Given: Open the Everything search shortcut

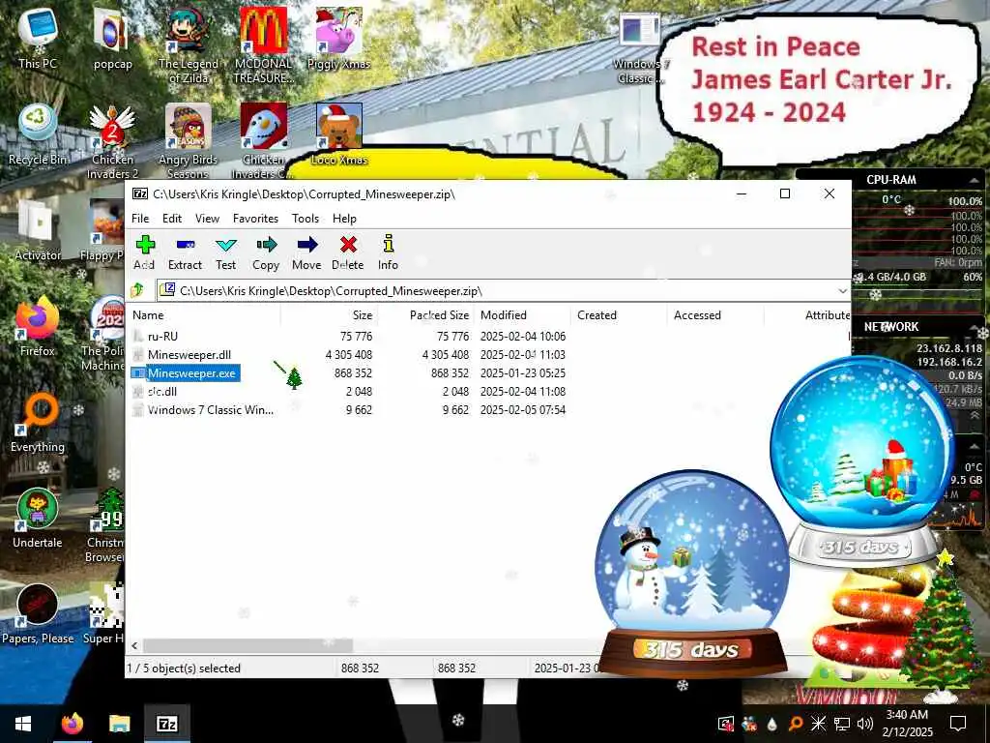Looking at the screenshot, I should tap(38, 424).
